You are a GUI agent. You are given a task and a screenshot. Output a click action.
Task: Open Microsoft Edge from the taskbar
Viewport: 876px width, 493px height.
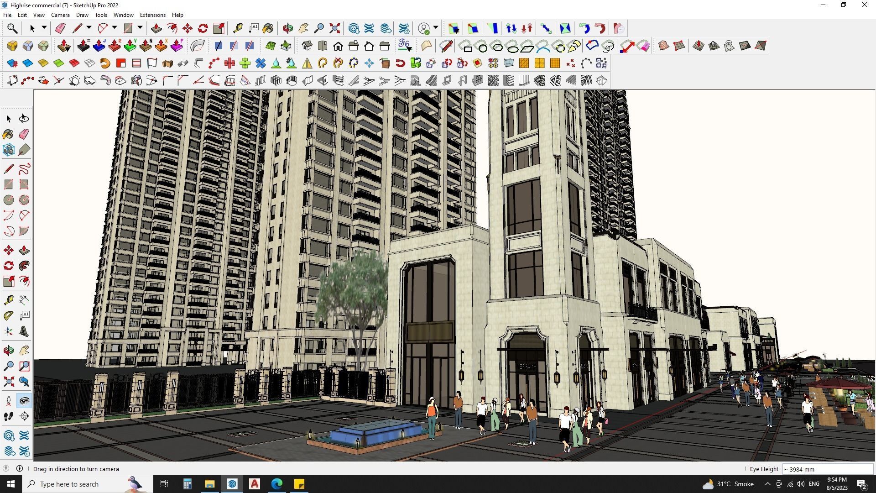(x=277, y=484)
